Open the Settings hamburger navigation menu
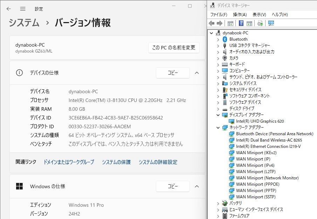This screenshot has width=317, height=219. tap(23, 9)
